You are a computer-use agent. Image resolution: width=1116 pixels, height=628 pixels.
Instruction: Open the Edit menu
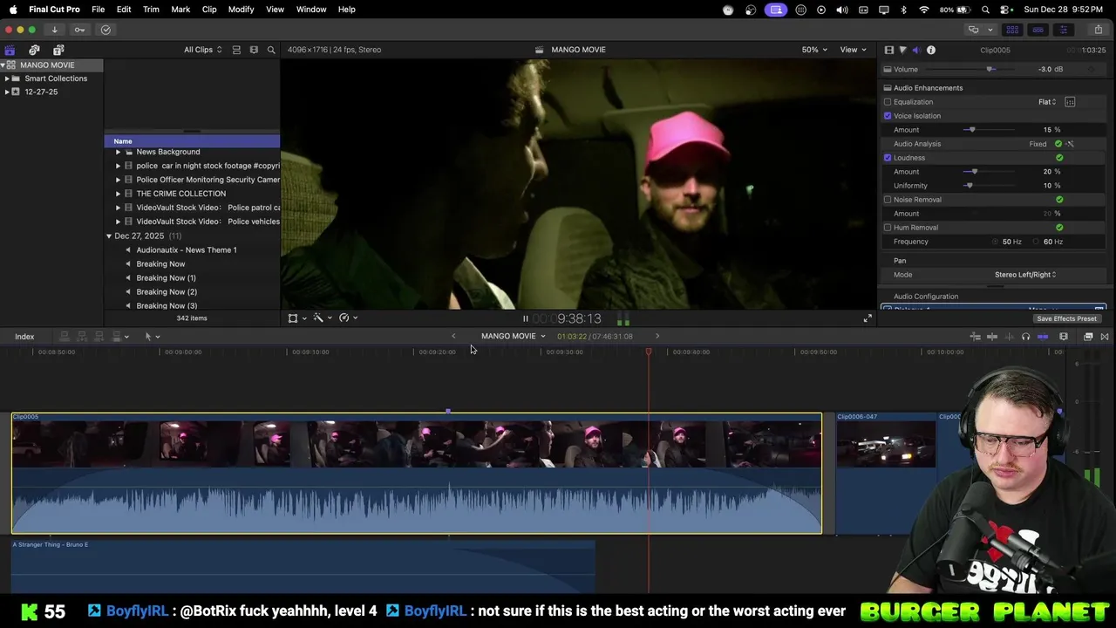point(124,10)
